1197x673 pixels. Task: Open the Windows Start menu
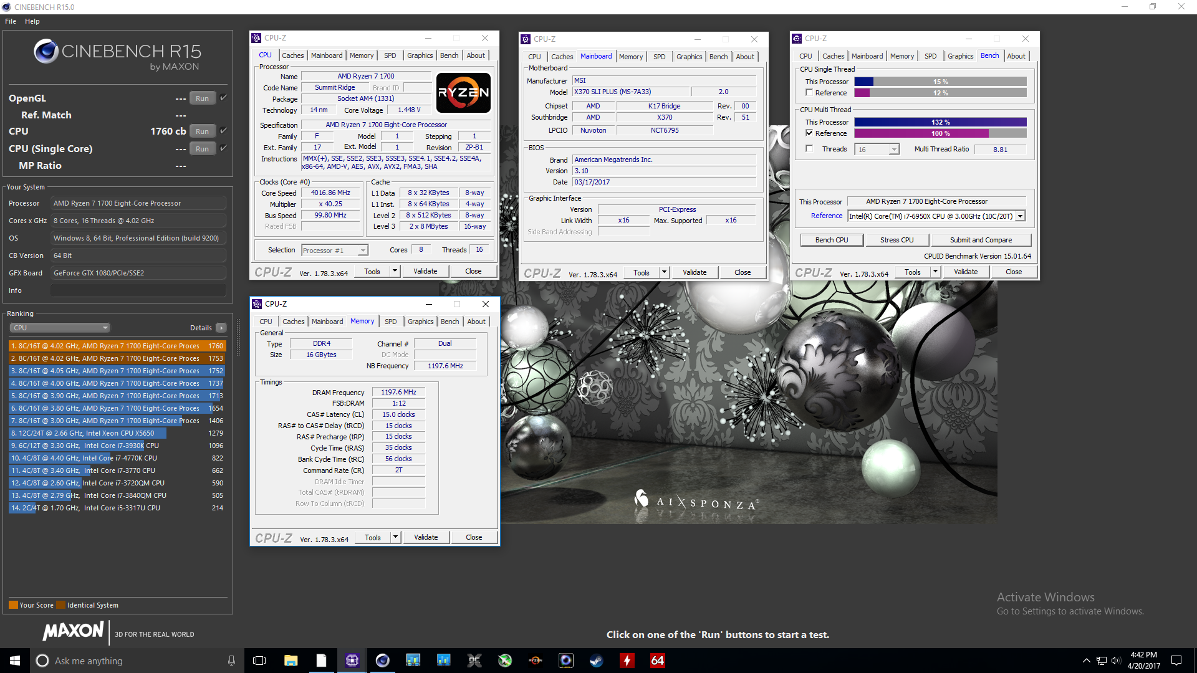(x=15, y=661)
